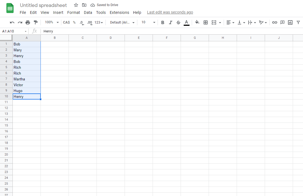Create a filter
This screenshot has width=303, height=196.
pyautogui.click(x=298, y=22)
